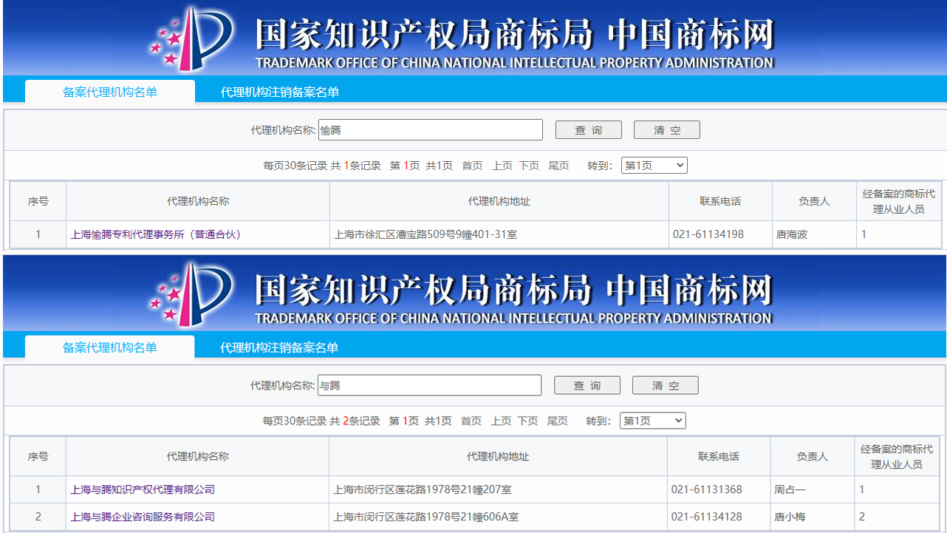This screenshot has width=947, height=533.
Task: Click 上页 in the bottom page pagination
Action: pos(502,421)
